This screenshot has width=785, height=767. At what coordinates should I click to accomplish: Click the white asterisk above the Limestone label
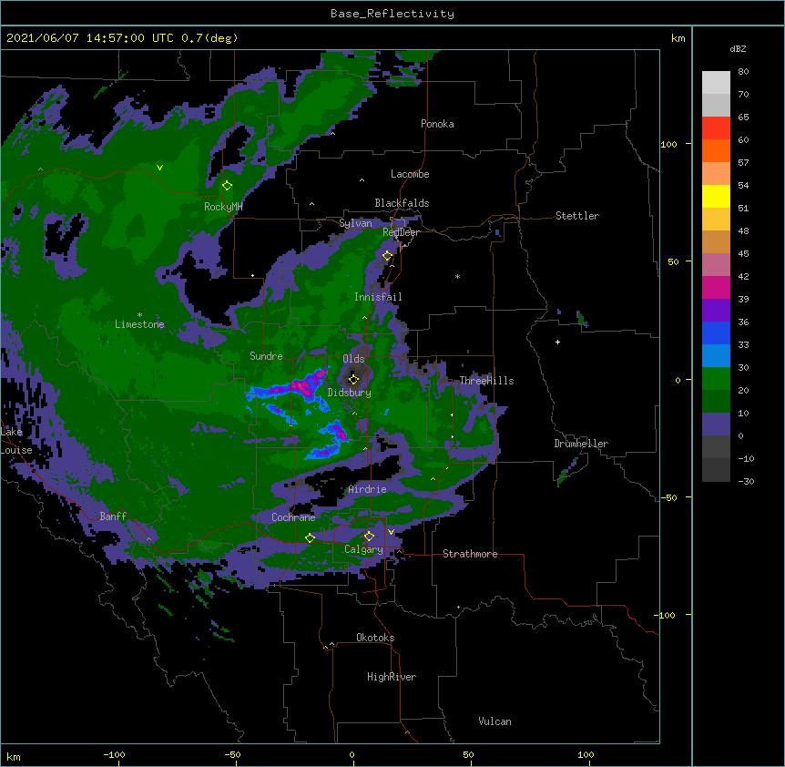pos(139,315)
